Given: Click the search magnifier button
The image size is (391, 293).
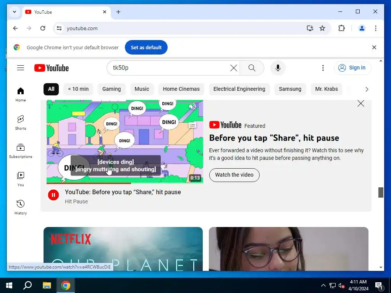Looking at the screenshot, I should click(252, 68).
